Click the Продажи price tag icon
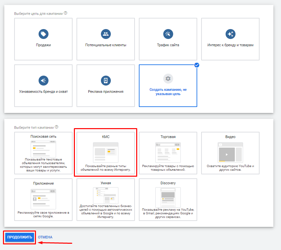 click(x=43, y=34)
